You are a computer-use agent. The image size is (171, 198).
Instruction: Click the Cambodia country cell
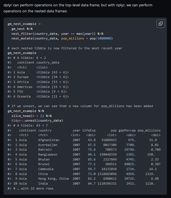click(x=46, y=169)
